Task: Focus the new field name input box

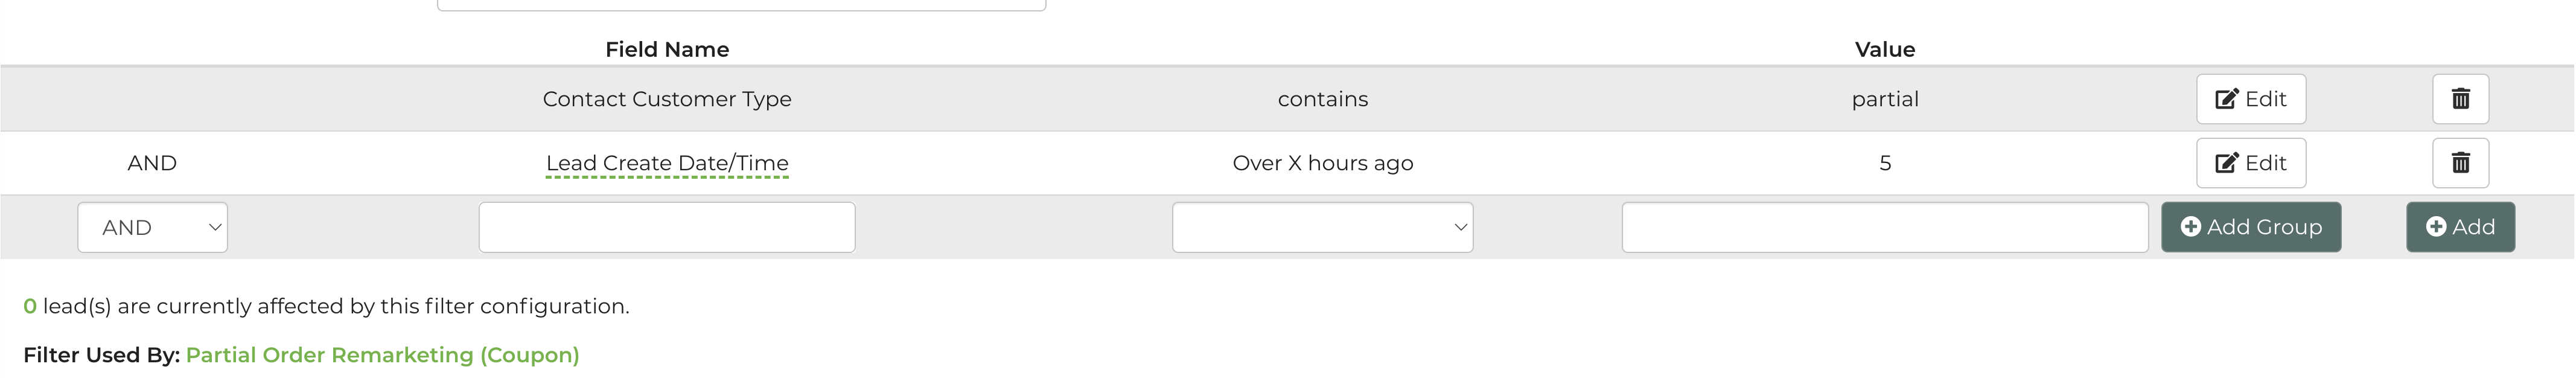Action: pos(667,227)
